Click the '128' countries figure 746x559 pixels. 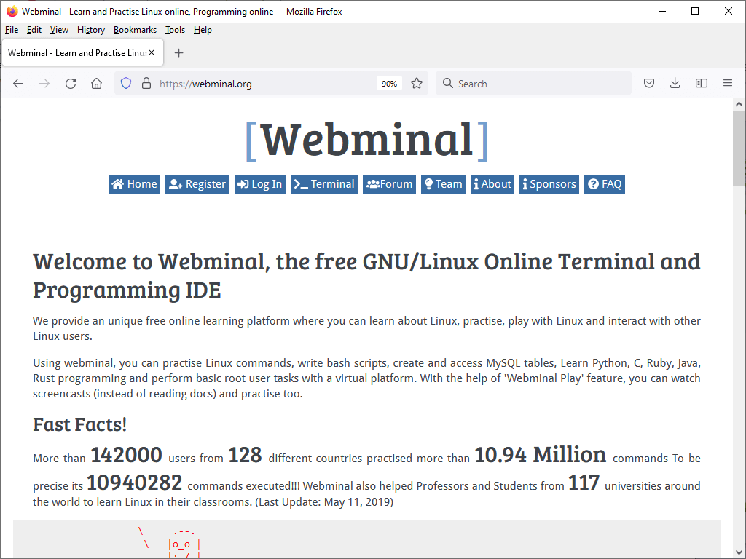coord(245,456)
